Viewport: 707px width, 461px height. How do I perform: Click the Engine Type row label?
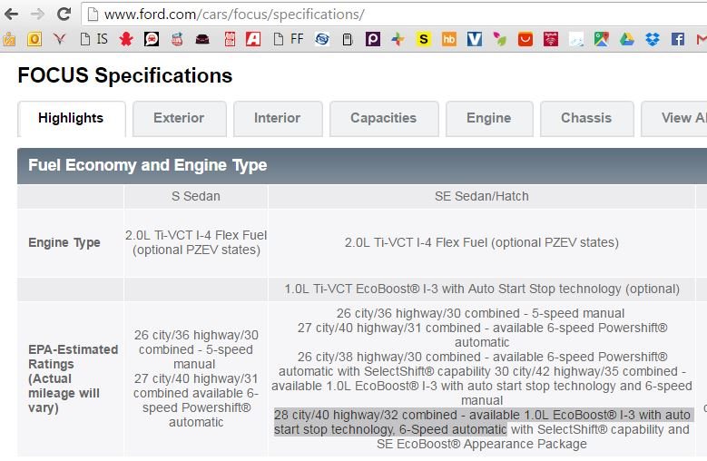point(64,242)
